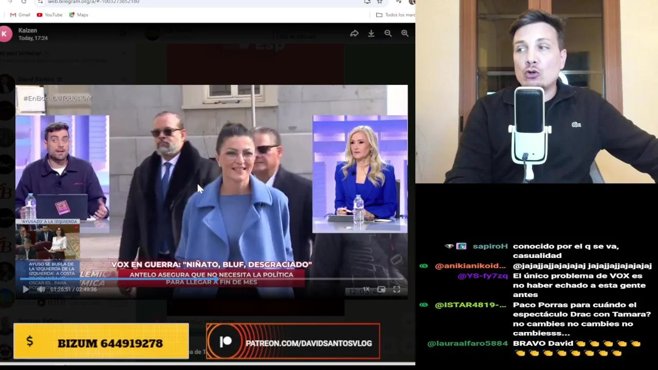Download the video using the download icon
Screen dimensions: 658x370
point(371,33)
